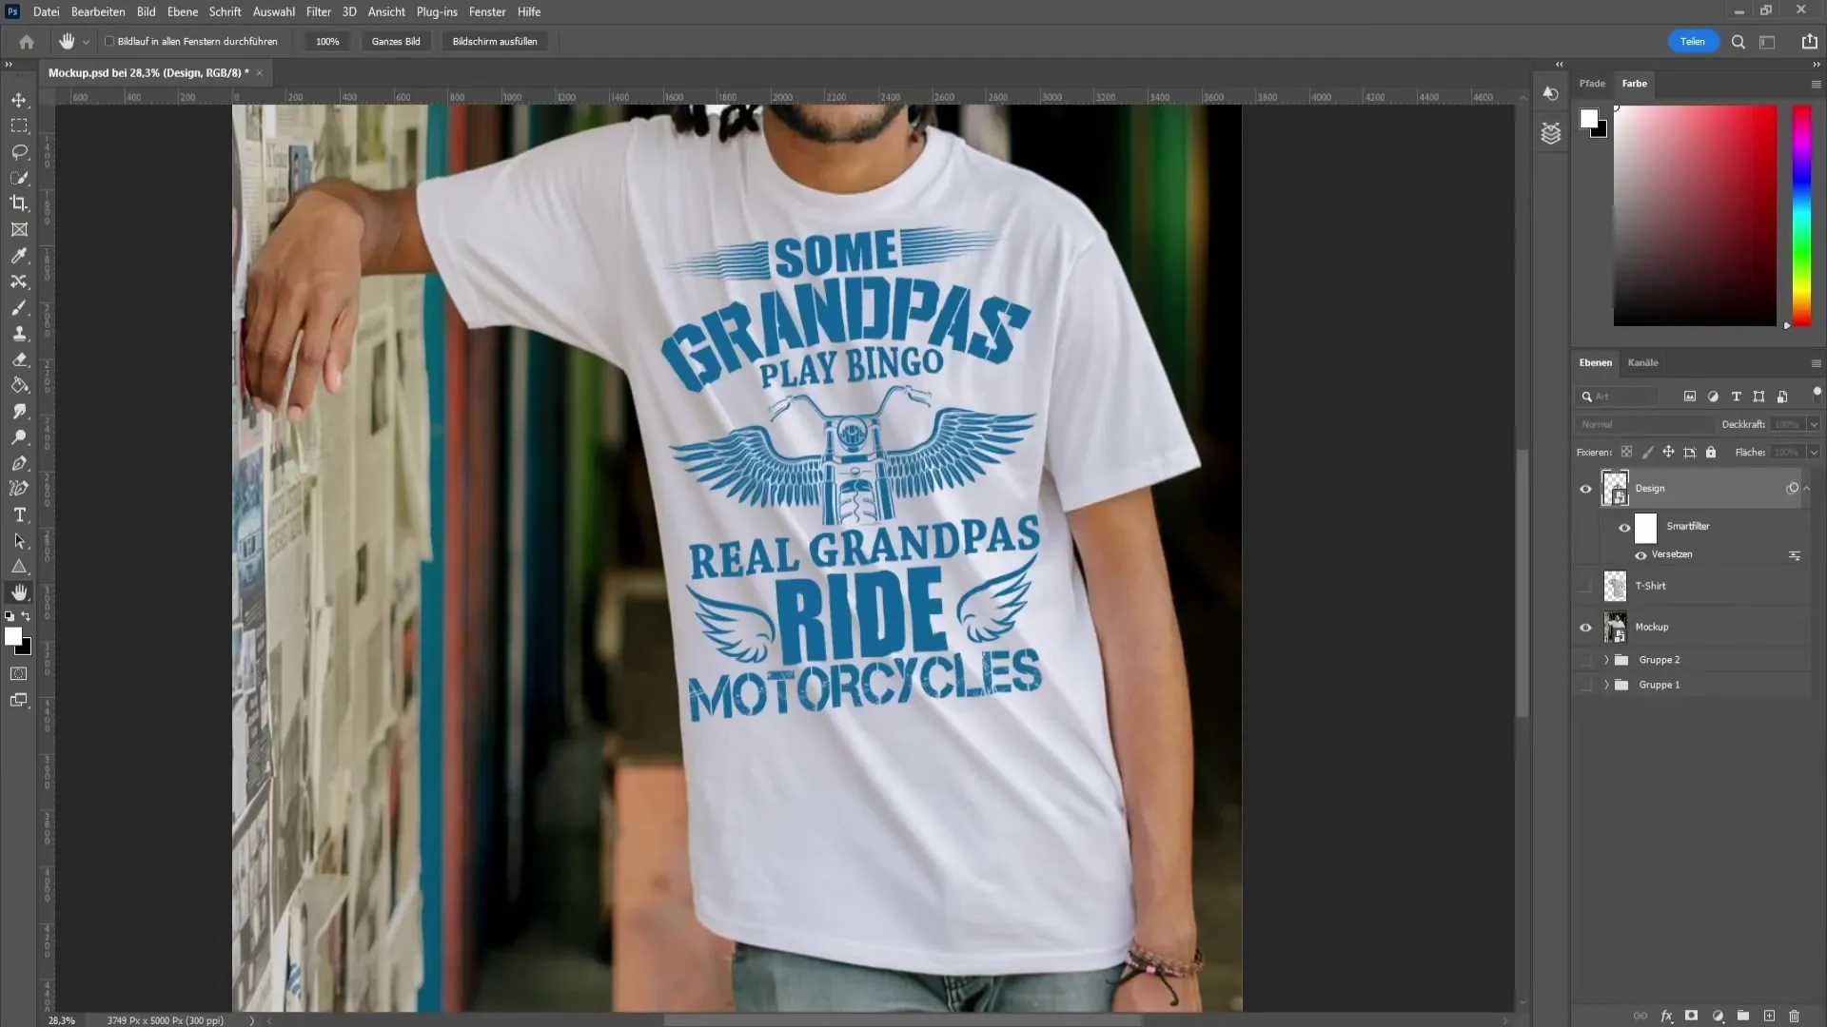Enable Bildlauf in allen Fenstern durchführen
The width and height of the screenshot is (1827, 1027).
pyautogui.click(x=109, y=42)
